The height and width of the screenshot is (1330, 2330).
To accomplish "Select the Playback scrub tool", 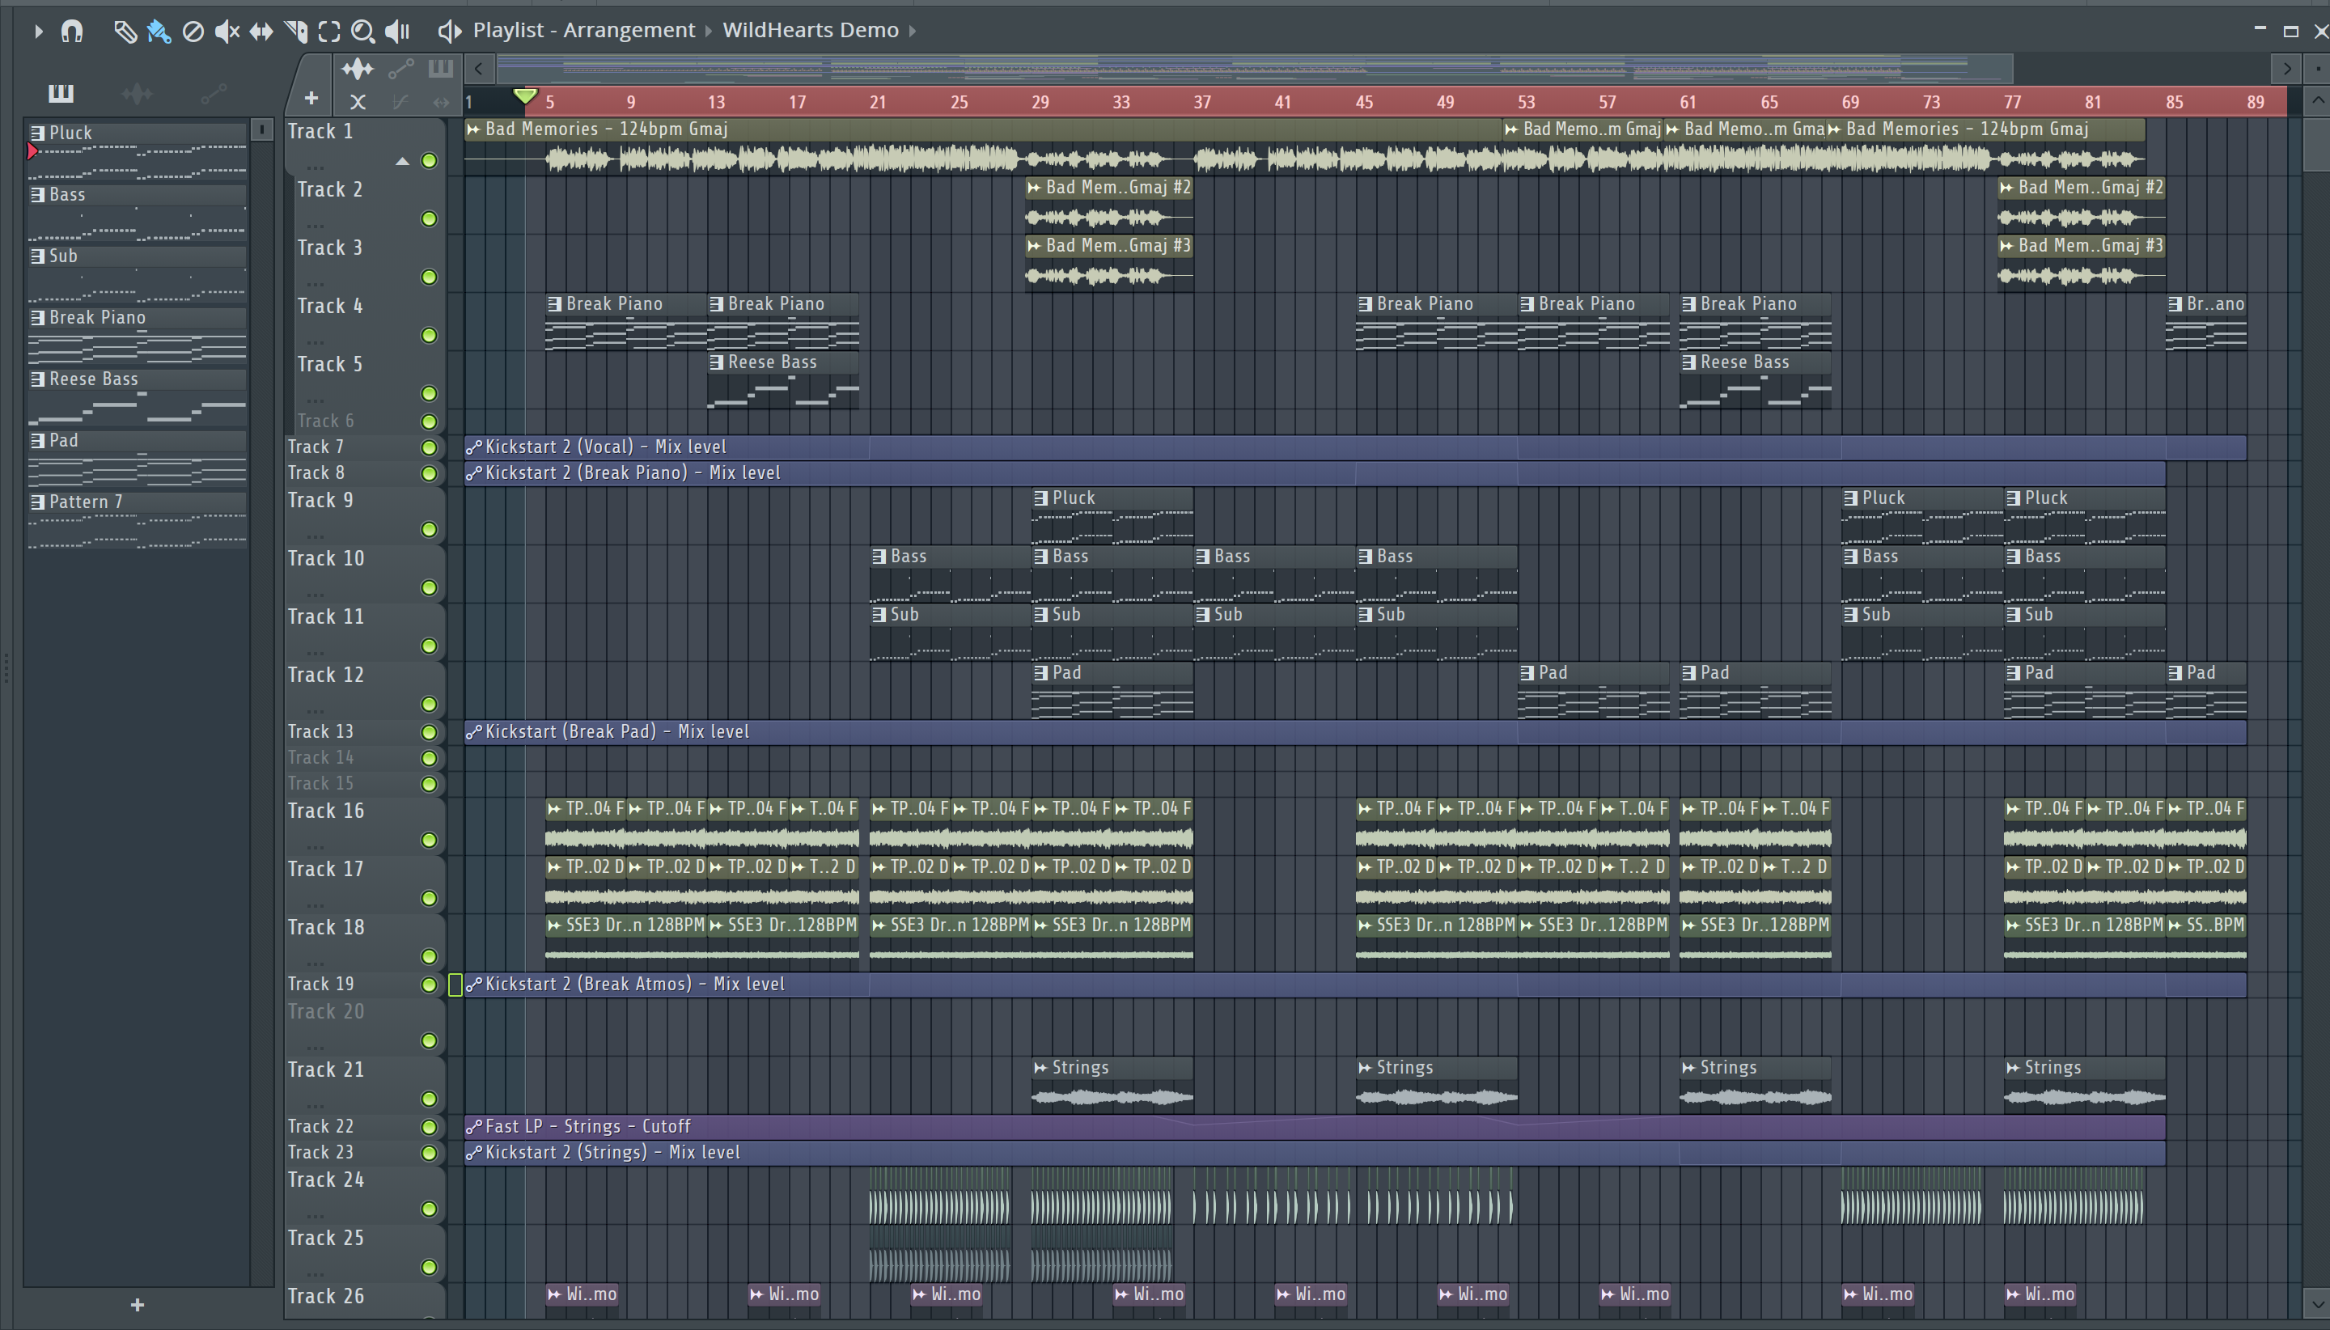I will coord(397,32).
